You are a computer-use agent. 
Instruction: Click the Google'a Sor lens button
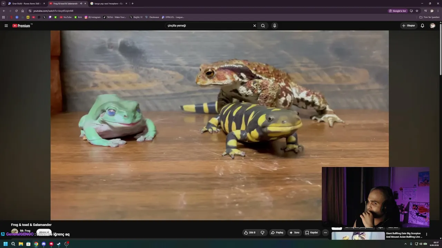click(x=397, y=11)
